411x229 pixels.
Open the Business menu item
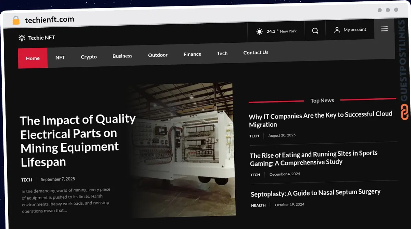122,56
